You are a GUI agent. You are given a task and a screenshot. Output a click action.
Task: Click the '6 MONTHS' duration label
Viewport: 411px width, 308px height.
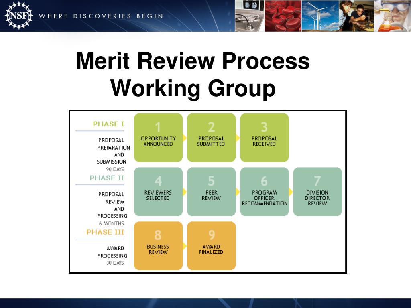[x=112, y=223]
